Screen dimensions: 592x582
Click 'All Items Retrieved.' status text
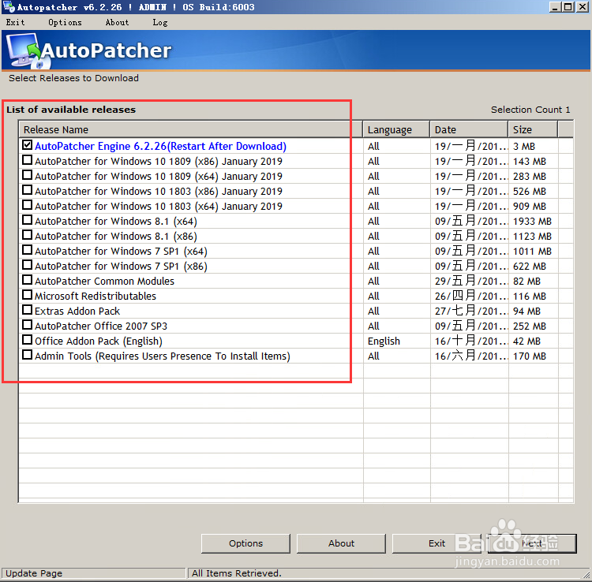coord(237,573)
